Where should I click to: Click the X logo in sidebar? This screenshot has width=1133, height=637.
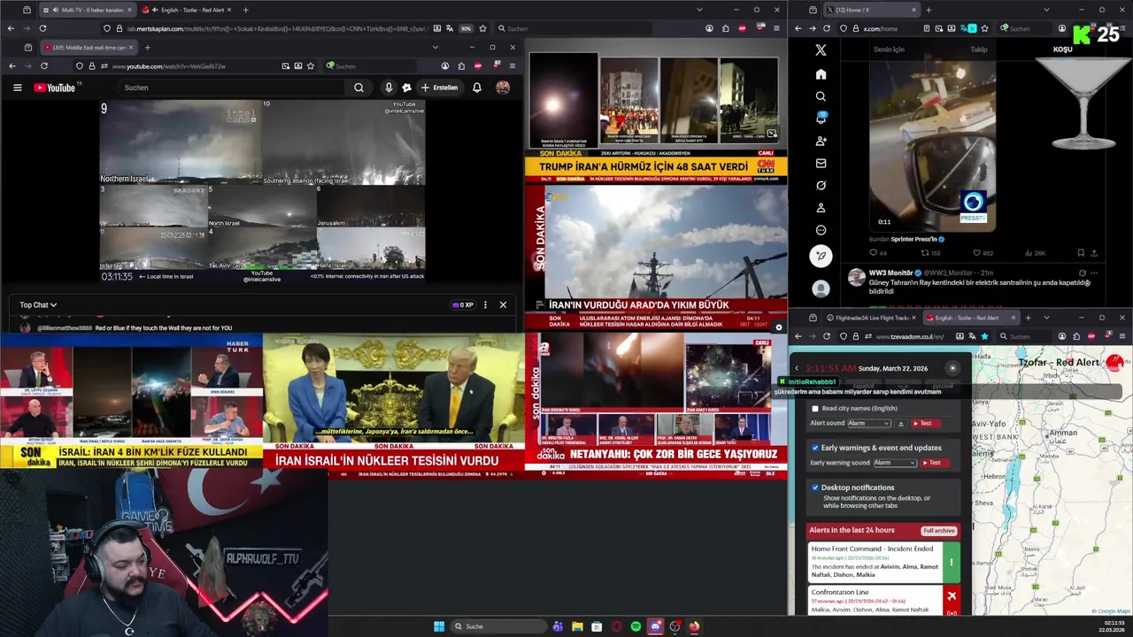point(821,50)
